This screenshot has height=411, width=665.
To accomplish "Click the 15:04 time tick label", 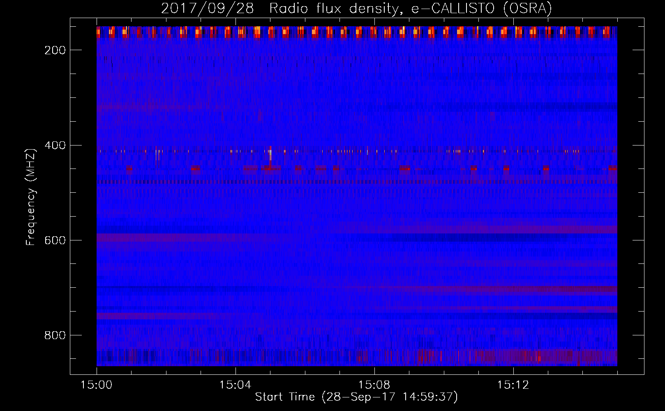I will [235, 385].
